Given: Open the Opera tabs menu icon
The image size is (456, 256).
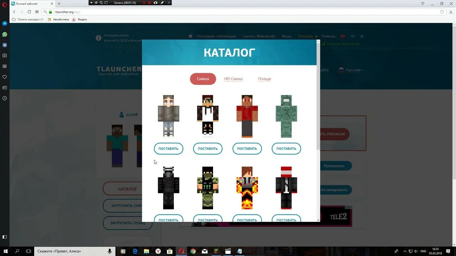Looking at the screenshot, I should pyautogui.click(x=423, y=4).
